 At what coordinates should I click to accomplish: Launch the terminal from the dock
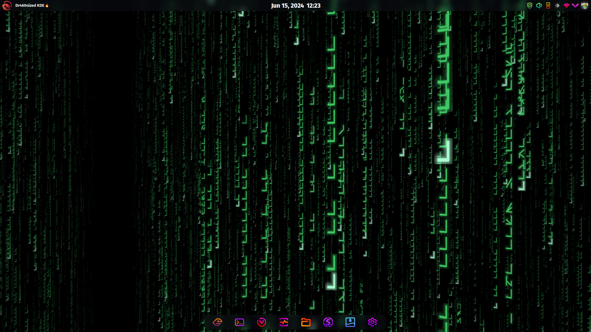239,322
